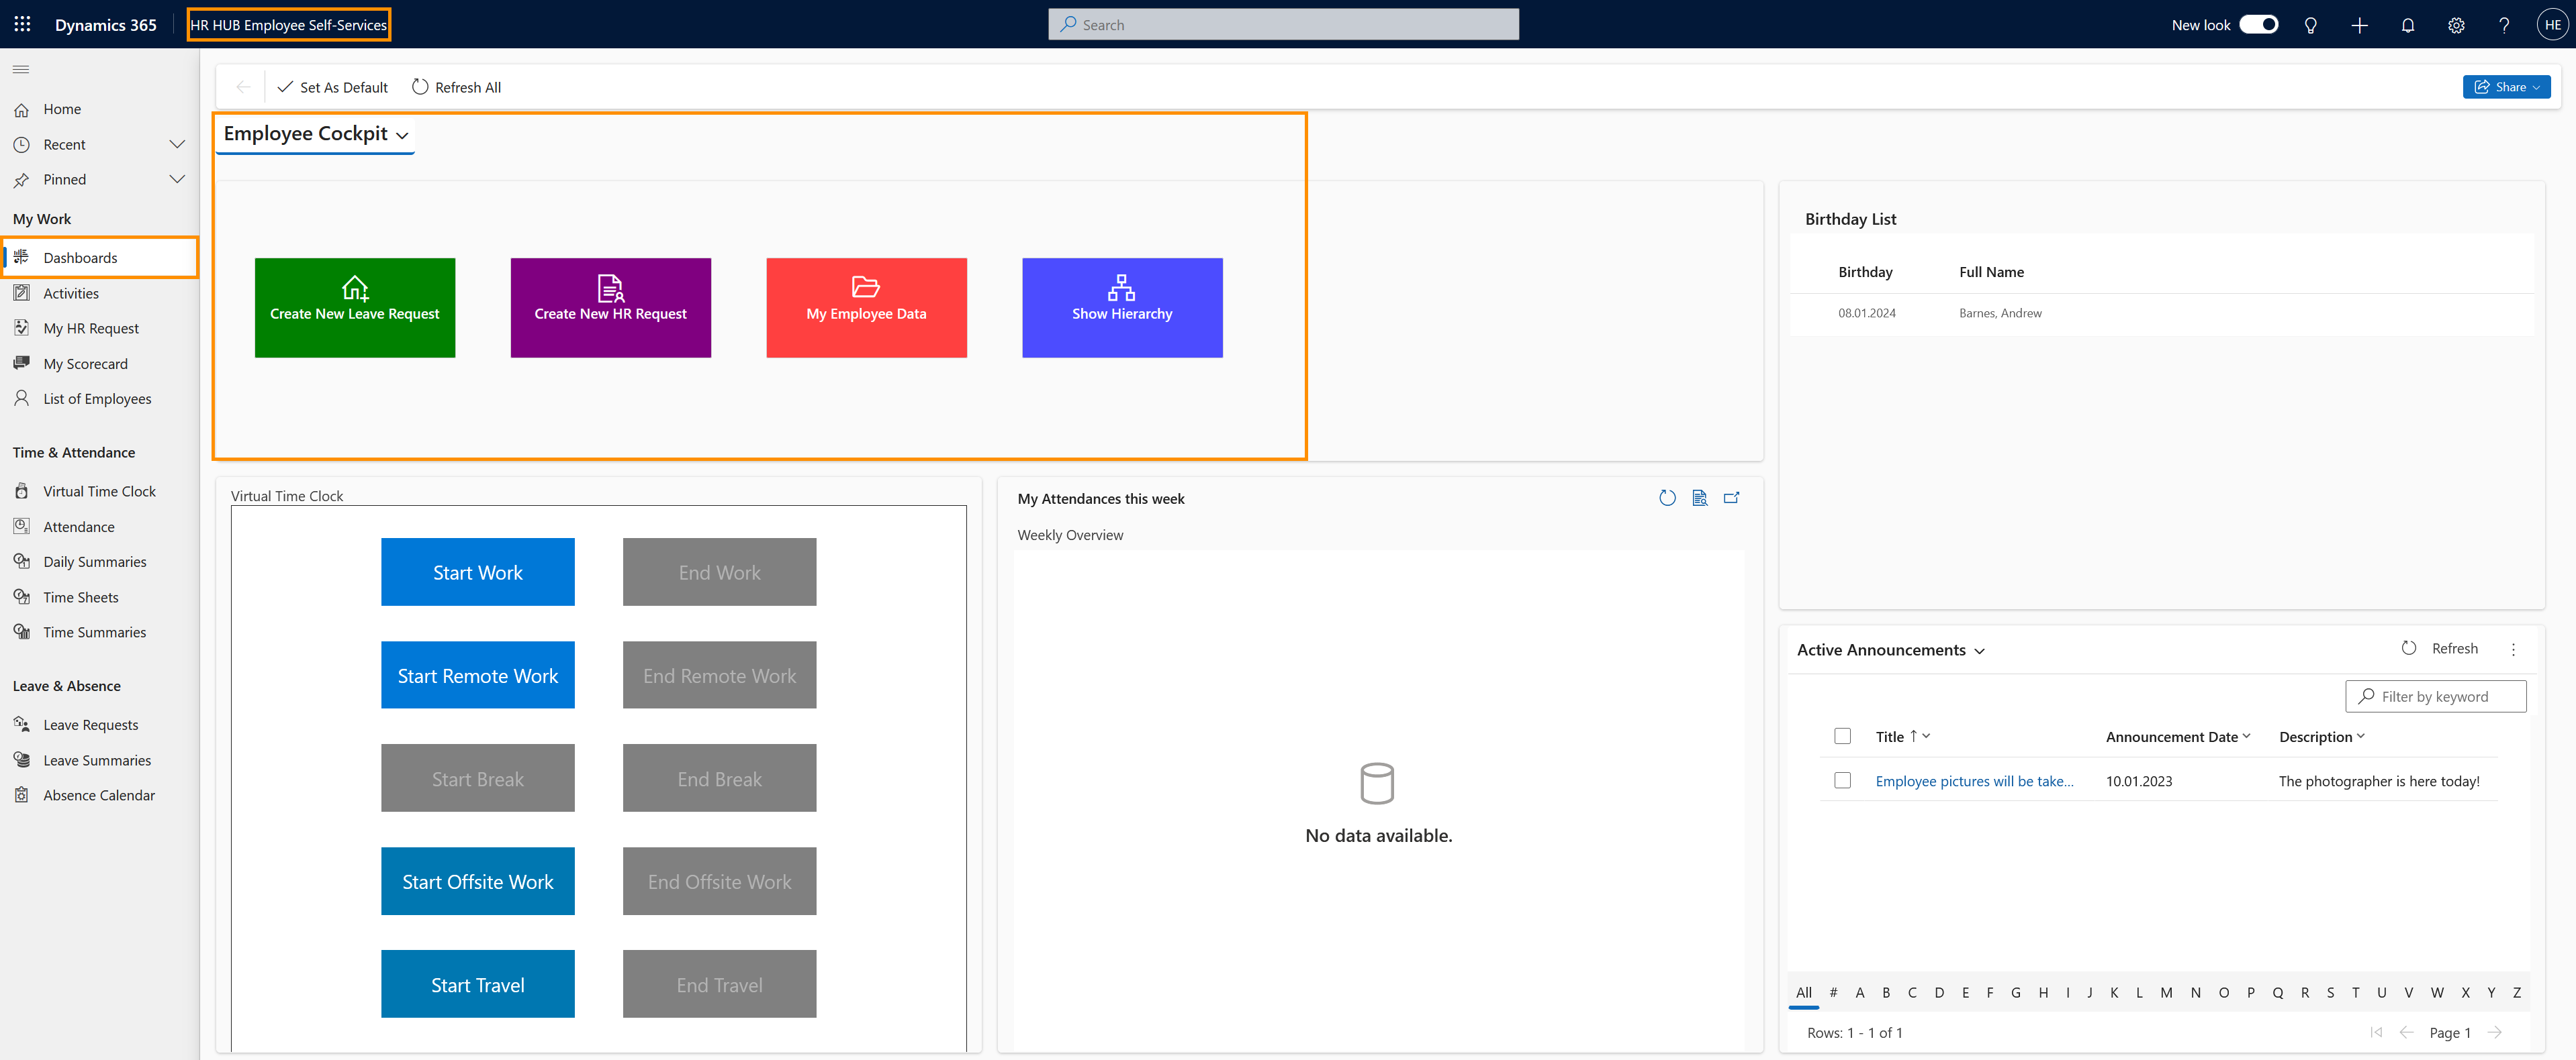Go back using the back arrow
Viewport: 2576px width, 1060px height.
243,87
